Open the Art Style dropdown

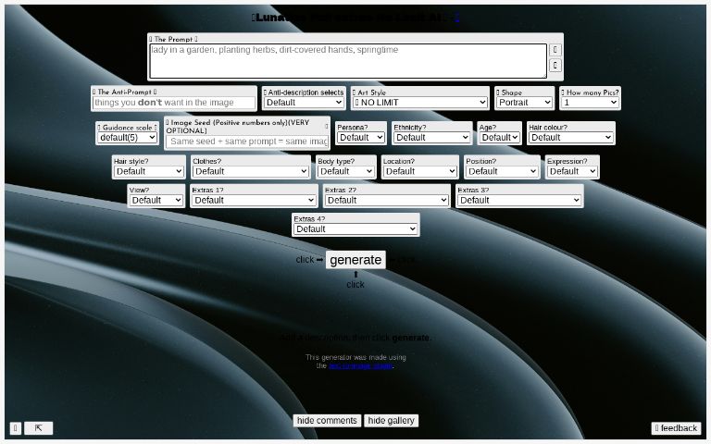point(419,103)
